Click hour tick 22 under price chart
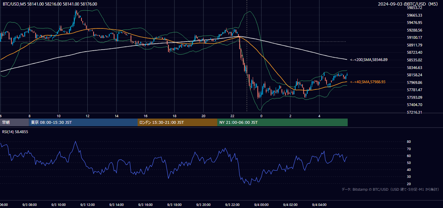443x208 pixels. click(232, 116)
